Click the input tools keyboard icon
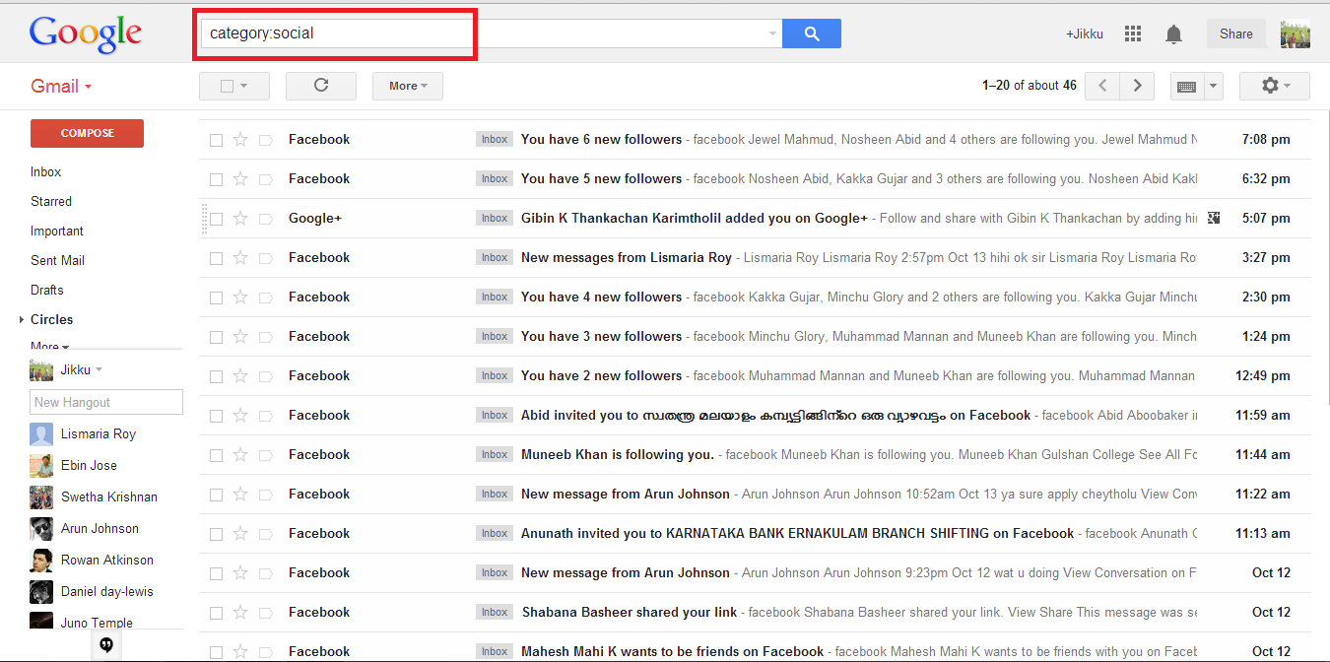Image resolution: width=1330 pixels, height=662 pixels. (x=1186, y=87)
